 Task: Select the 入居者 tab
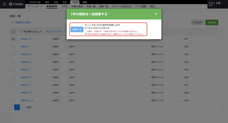point(75,2)
